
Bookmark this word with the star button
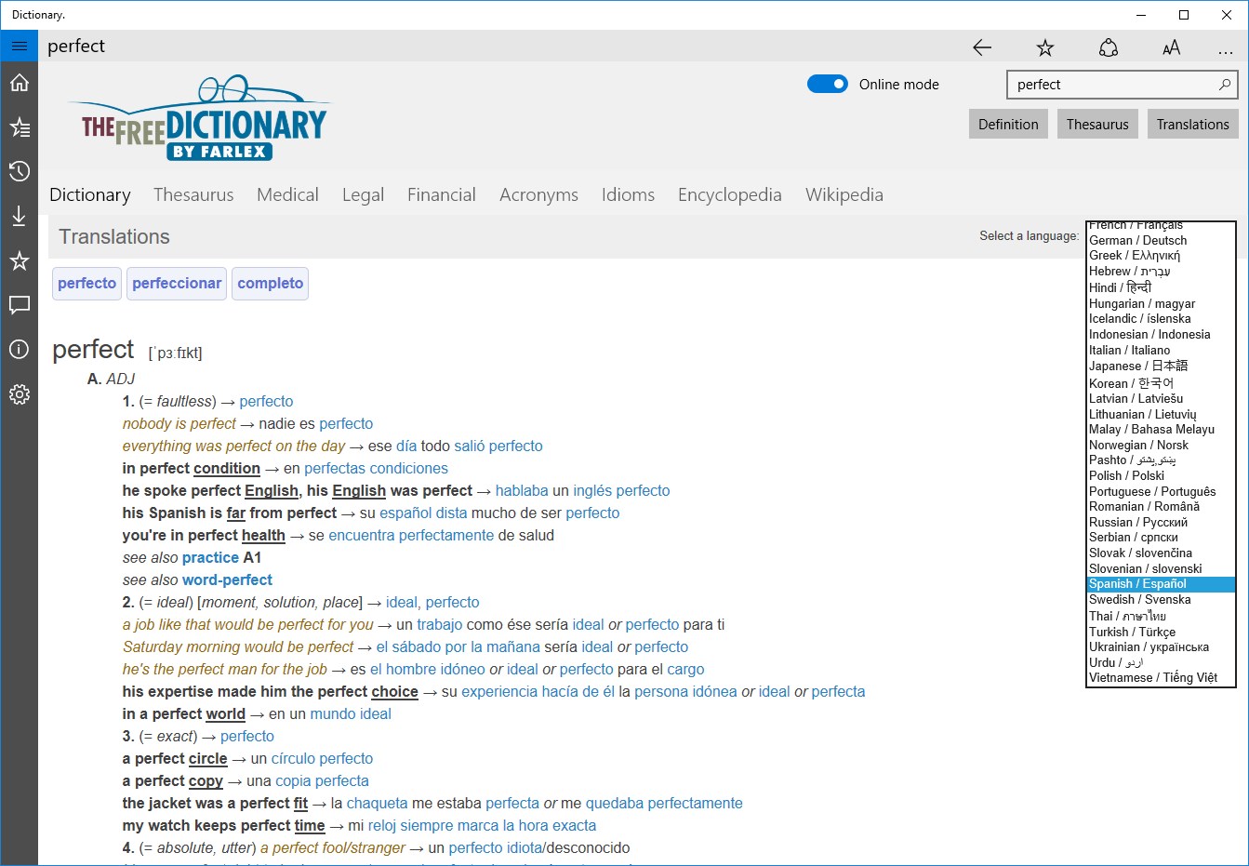pos(1045,47)
